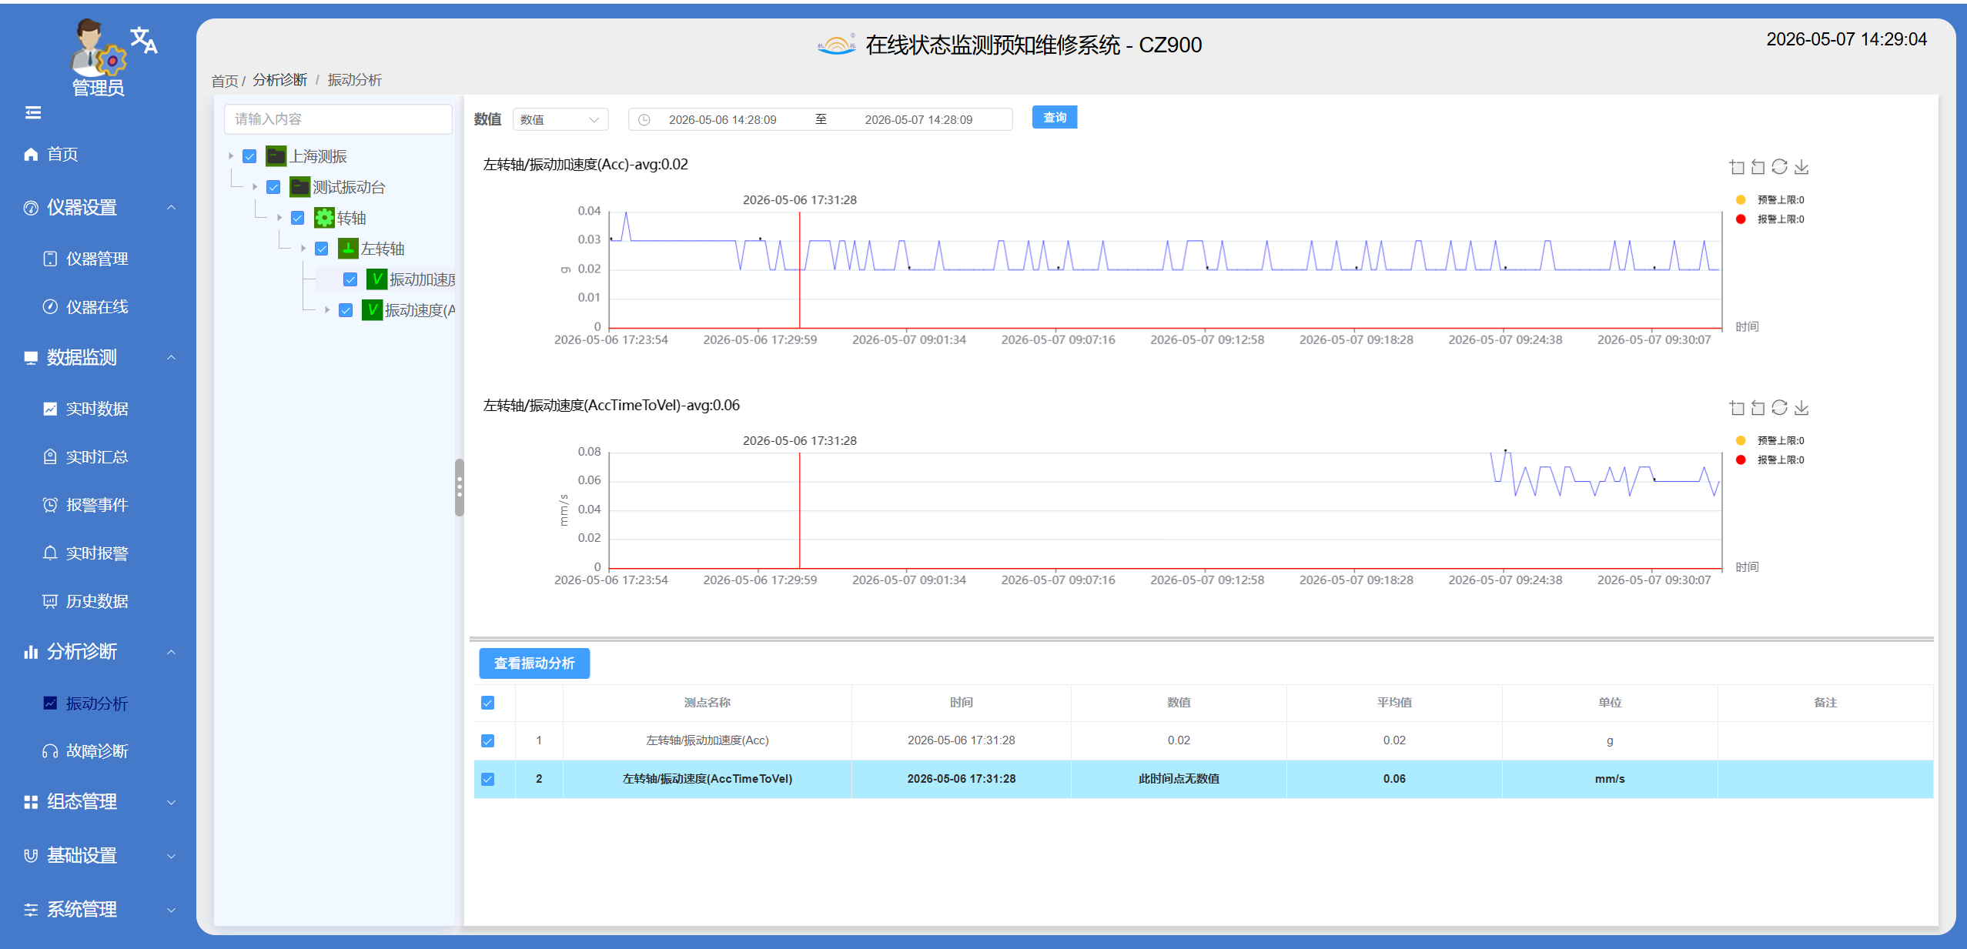
Task: Click restore refresh icon on Acc chart
Action: tap(1780, 166)
